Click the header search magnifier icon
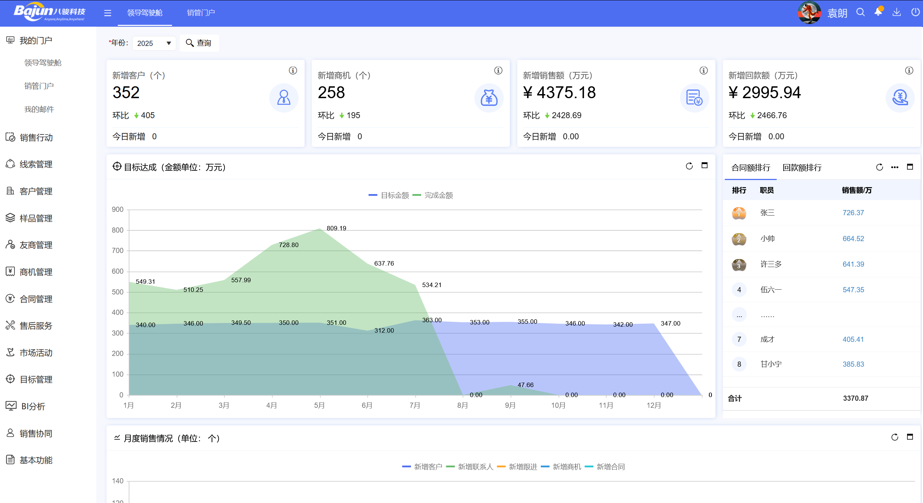The image size is (923, 503). click(x=860, y=13)
